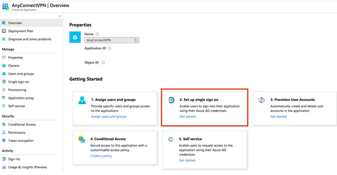The image size is (337, 175).
Task: Click the '3. Provision User Accounts' heading
Action: pos(293,100)
